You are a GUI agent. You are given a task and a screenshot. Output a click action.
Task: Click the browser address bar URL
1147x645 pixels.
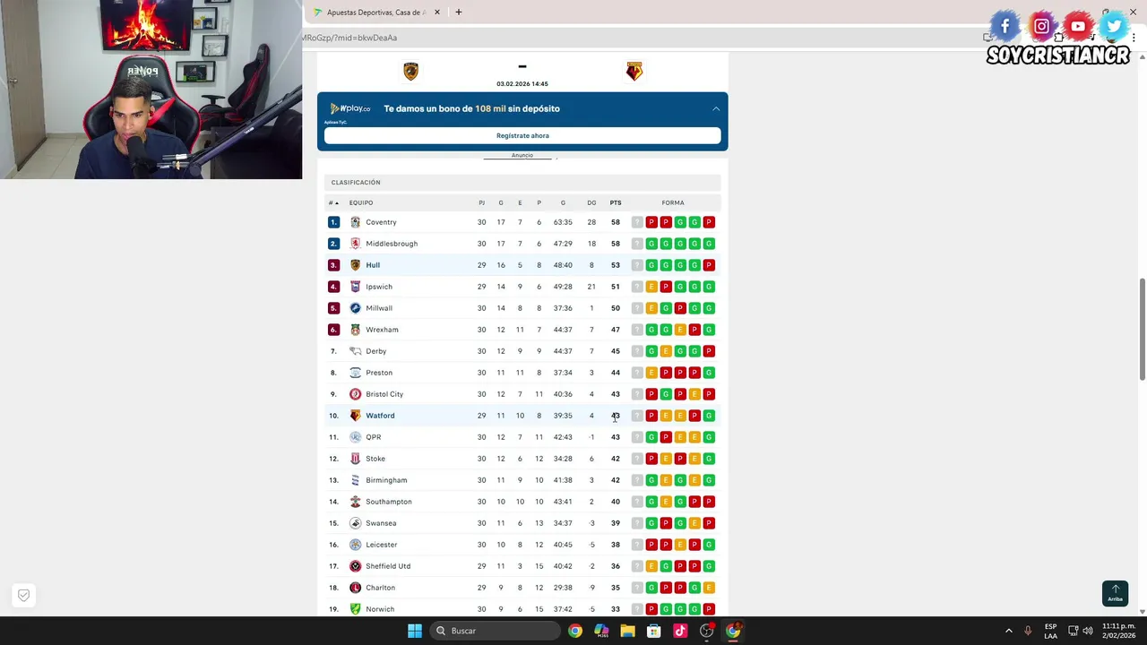click(x=349, y=38)
